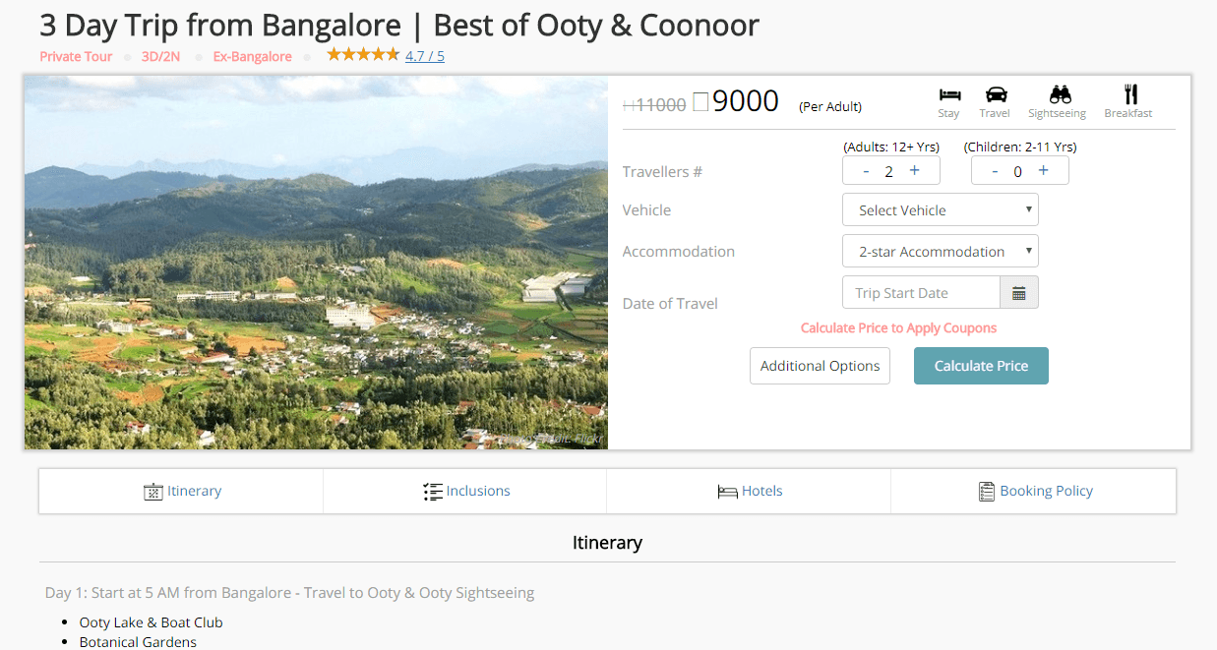Viewport: 1217px width, 650px height.
Task: Expand the 2-star Accommodation dropdown
Action: pos(940,252)
